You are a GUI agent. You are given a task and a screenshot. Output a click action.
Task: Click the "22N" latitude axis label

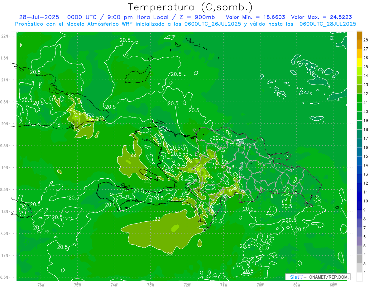(5, 36)
